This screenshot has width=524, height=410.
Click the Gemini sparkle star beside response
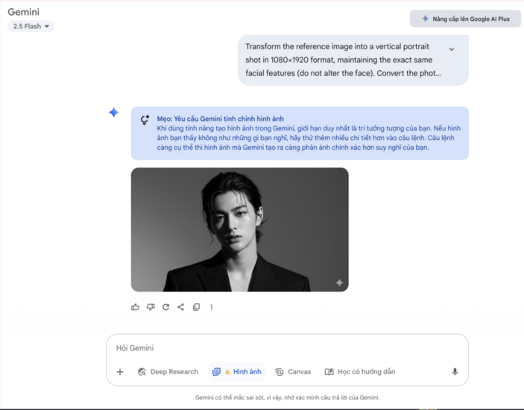[113, 113]
